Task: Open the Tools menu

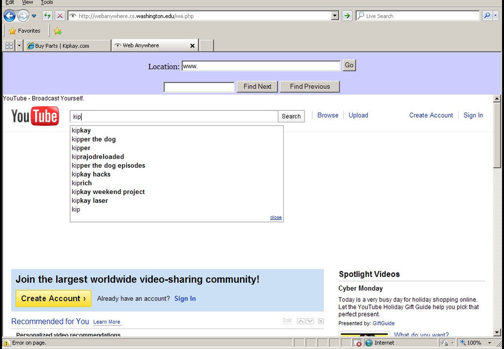Action: (x=46, y=2)
